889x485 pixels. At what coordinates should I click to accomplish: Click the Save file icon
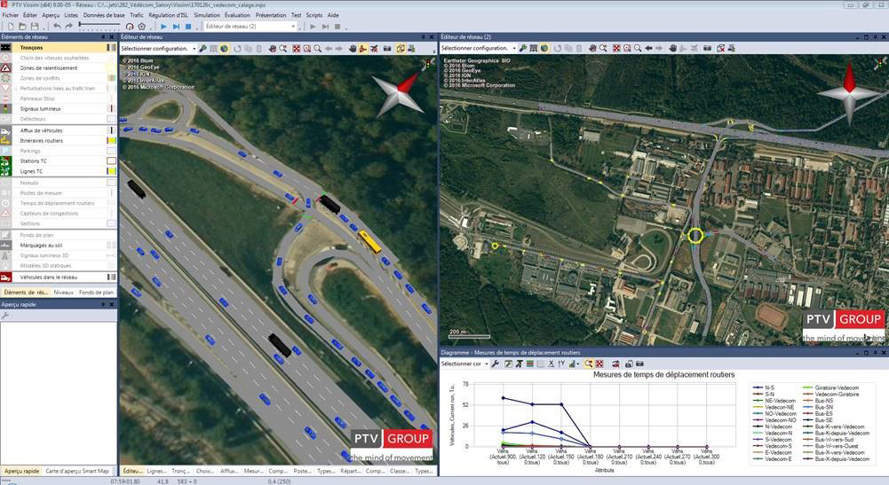coord(35,27)
